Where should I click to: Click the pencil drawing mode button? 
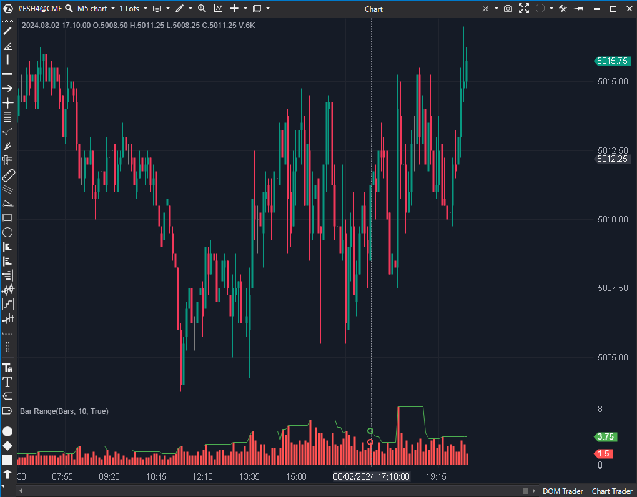tap(180, 9)
